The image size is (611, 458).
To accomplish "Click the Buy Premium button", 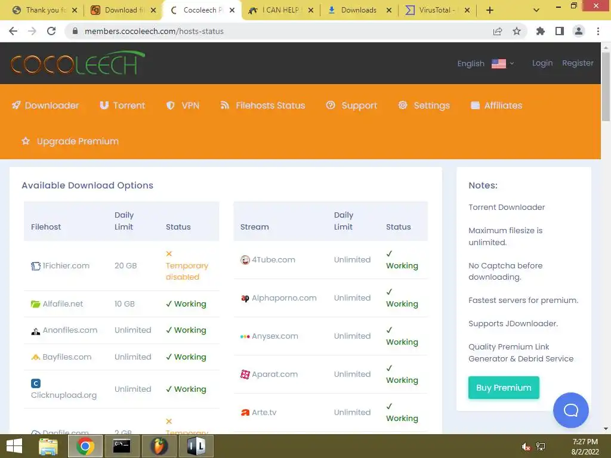I will click(x=504, y=388).
